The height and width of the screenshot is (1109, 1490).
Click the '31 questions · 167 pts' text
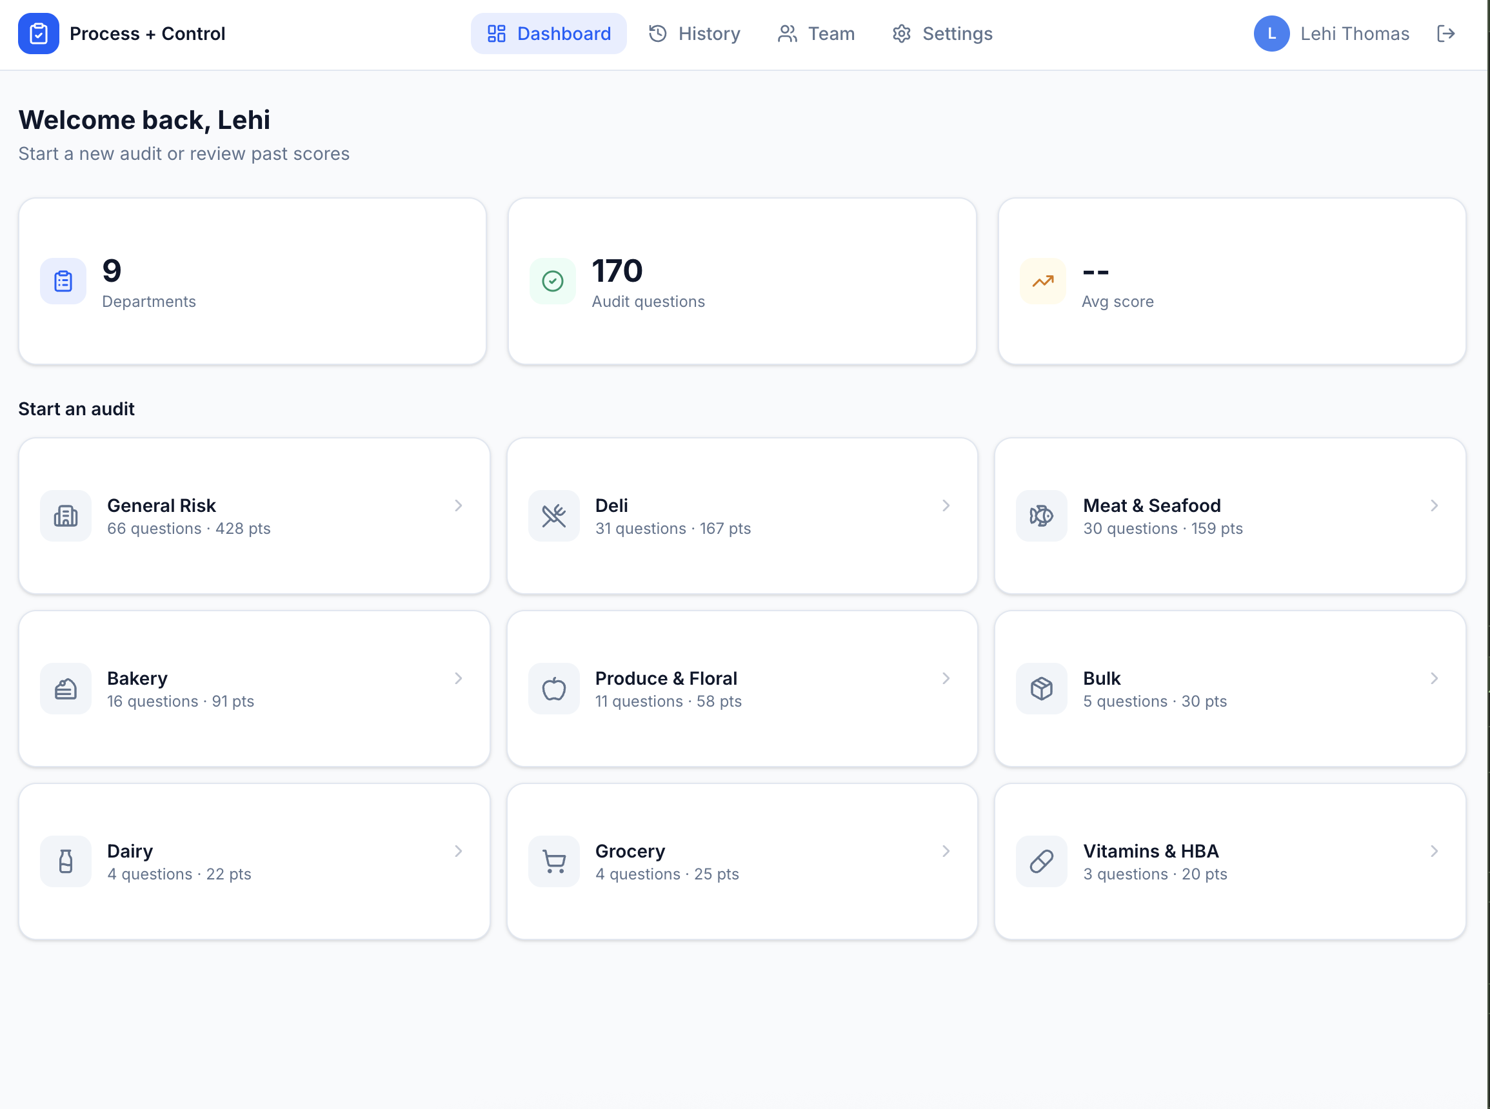pyautogui.click(x=673, y=529)
